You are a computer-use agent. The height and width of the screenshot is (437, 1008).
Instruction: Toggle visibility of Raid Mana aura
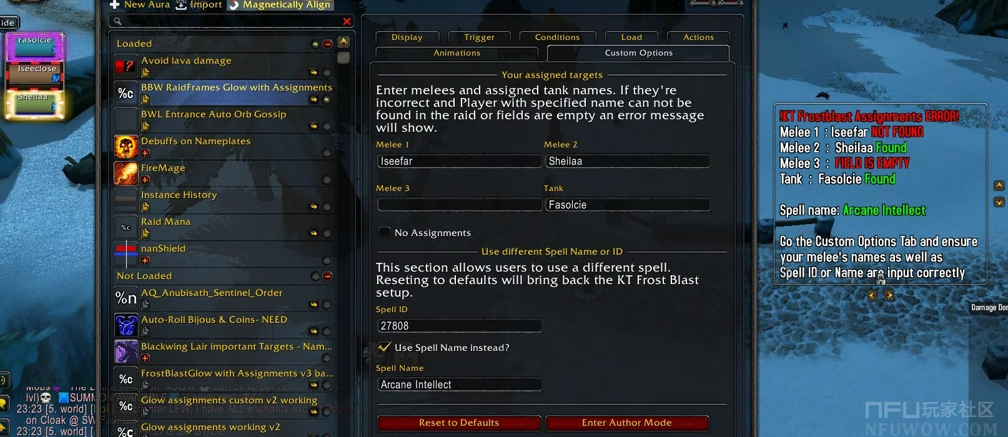coord(326,233)
